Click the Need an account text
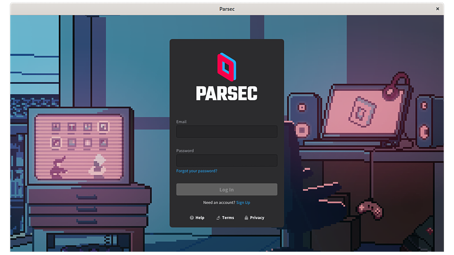The height and width of the screenshot is (255, 454). 218,202
